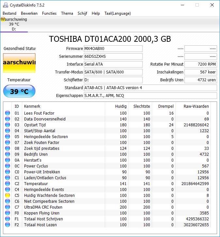Click the blue orb for Zoek tijd prestaties

8,148
